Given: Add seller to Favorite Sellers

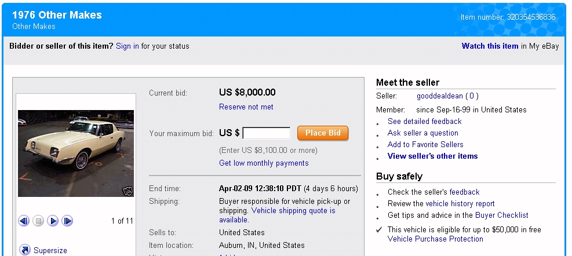Looking at the screenshot, I should pos(425,145).
